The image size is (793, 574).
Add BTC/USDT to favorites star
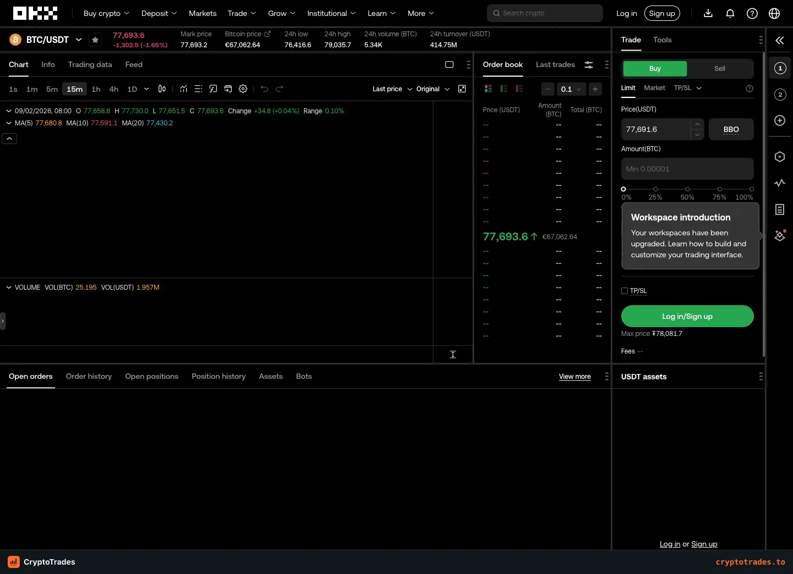coord(95,40)
